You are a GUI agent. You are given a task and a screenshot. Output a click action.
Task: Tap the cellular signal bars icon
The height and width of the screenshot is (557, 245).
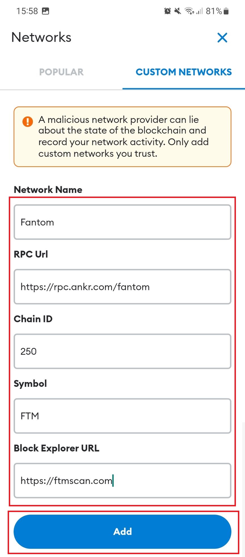[x=200, y=11]
